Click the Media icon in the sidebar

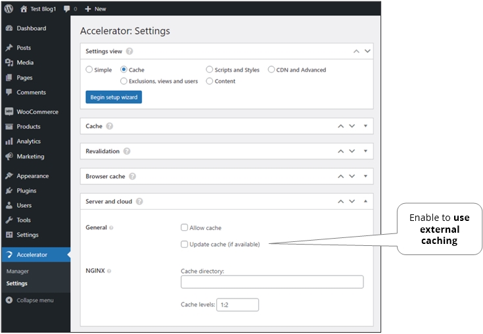(9, 62)
